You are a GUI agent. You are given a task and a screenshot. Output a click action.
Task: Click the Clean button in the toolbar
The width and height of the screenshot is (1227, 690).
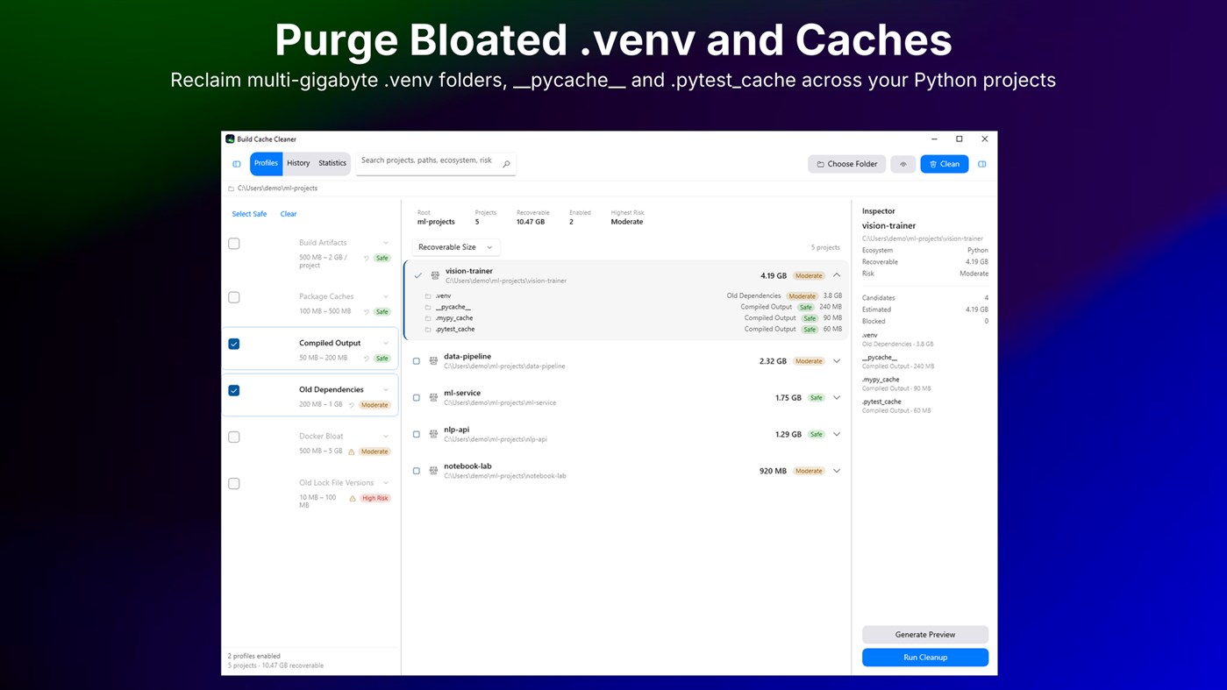pos(945,164)
